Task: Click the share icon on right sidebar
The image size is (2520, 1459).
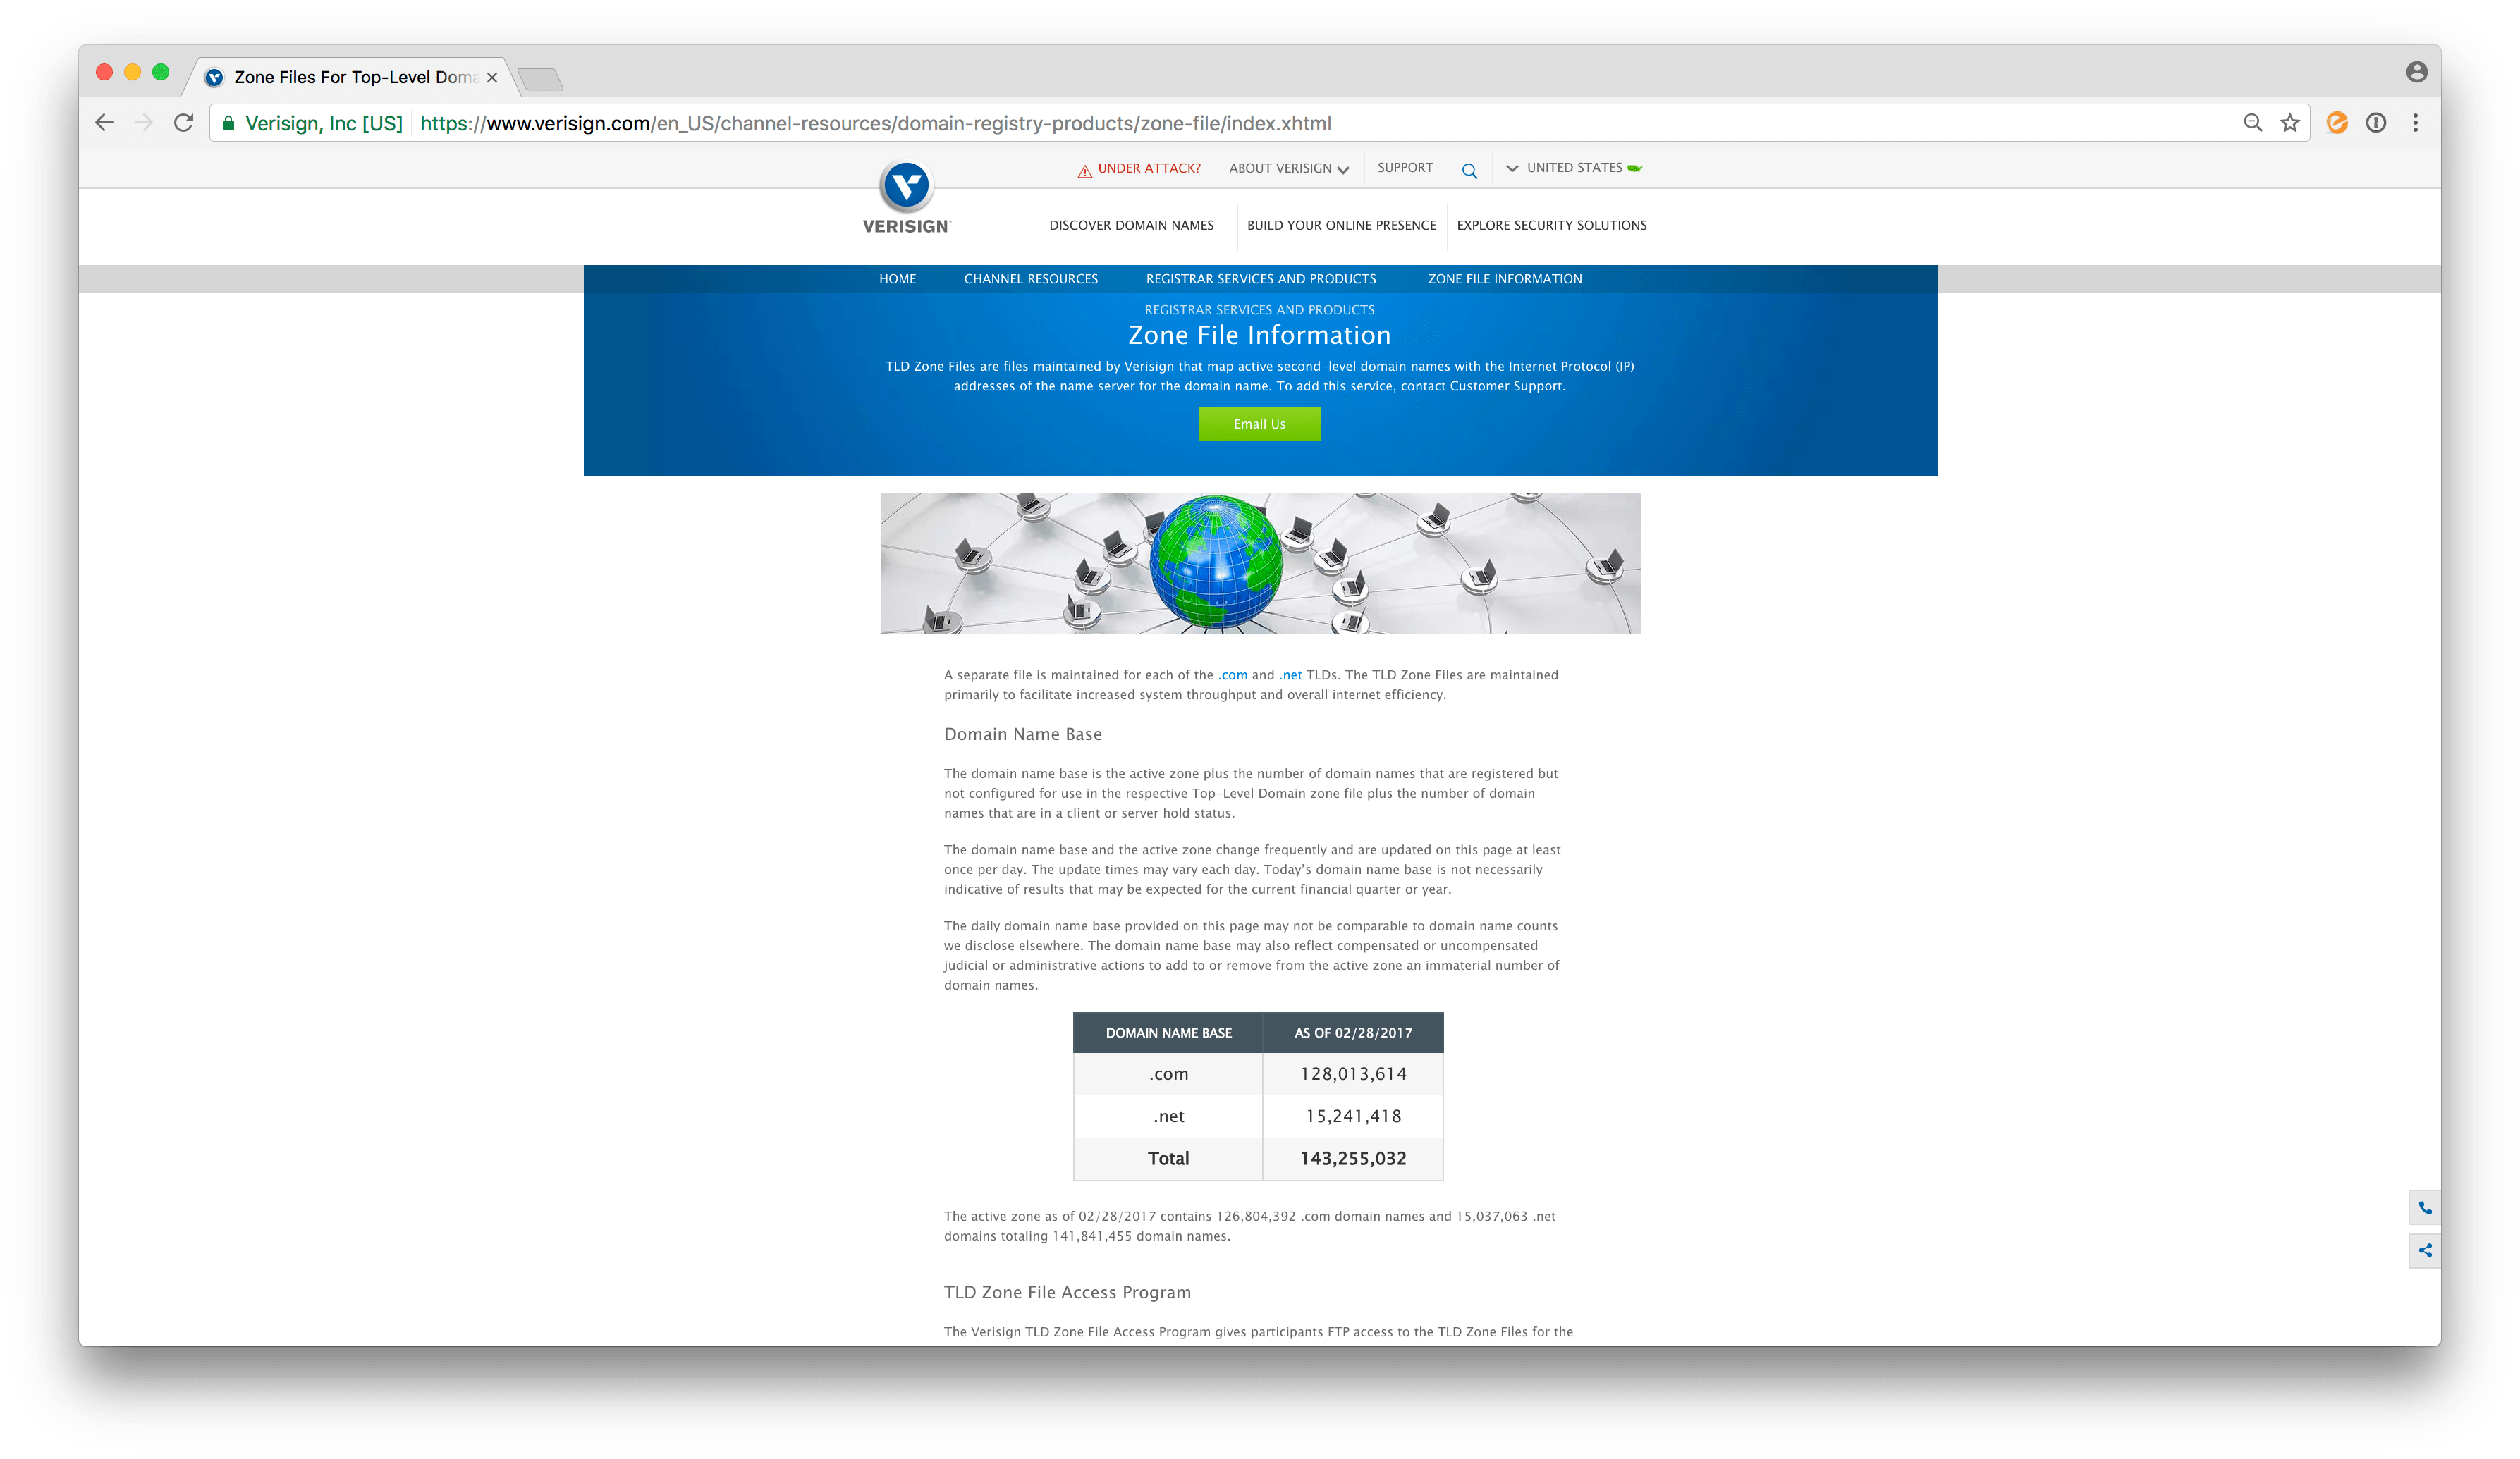Action: [2425, 1249]
